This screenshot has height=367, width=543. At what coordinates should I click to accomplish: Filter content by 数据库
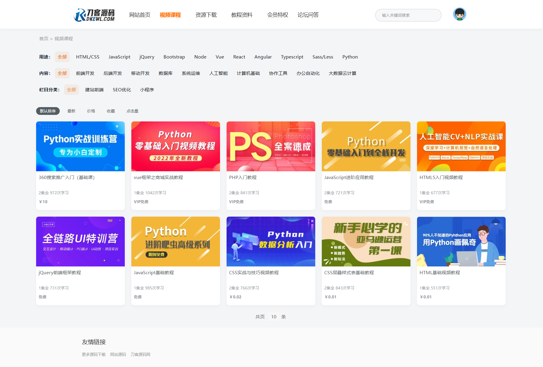pos(166,73)
